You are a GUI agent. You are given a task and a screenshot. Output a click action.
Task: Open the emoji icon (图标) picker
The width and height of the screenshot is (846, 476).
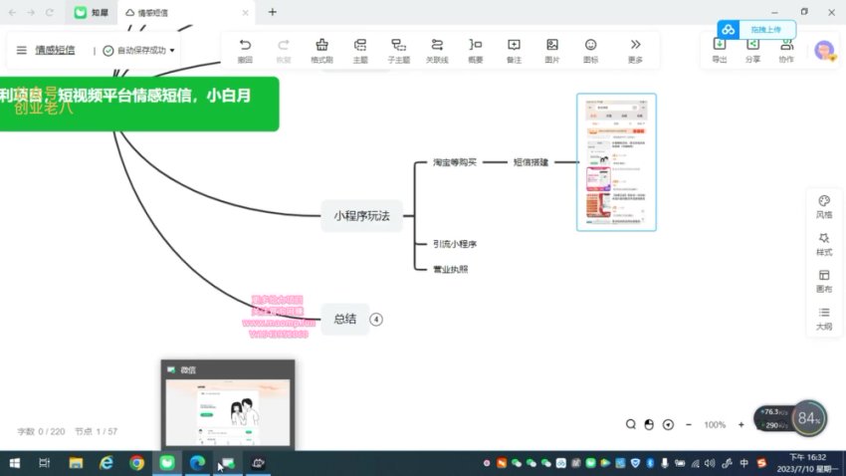(590, 50)
